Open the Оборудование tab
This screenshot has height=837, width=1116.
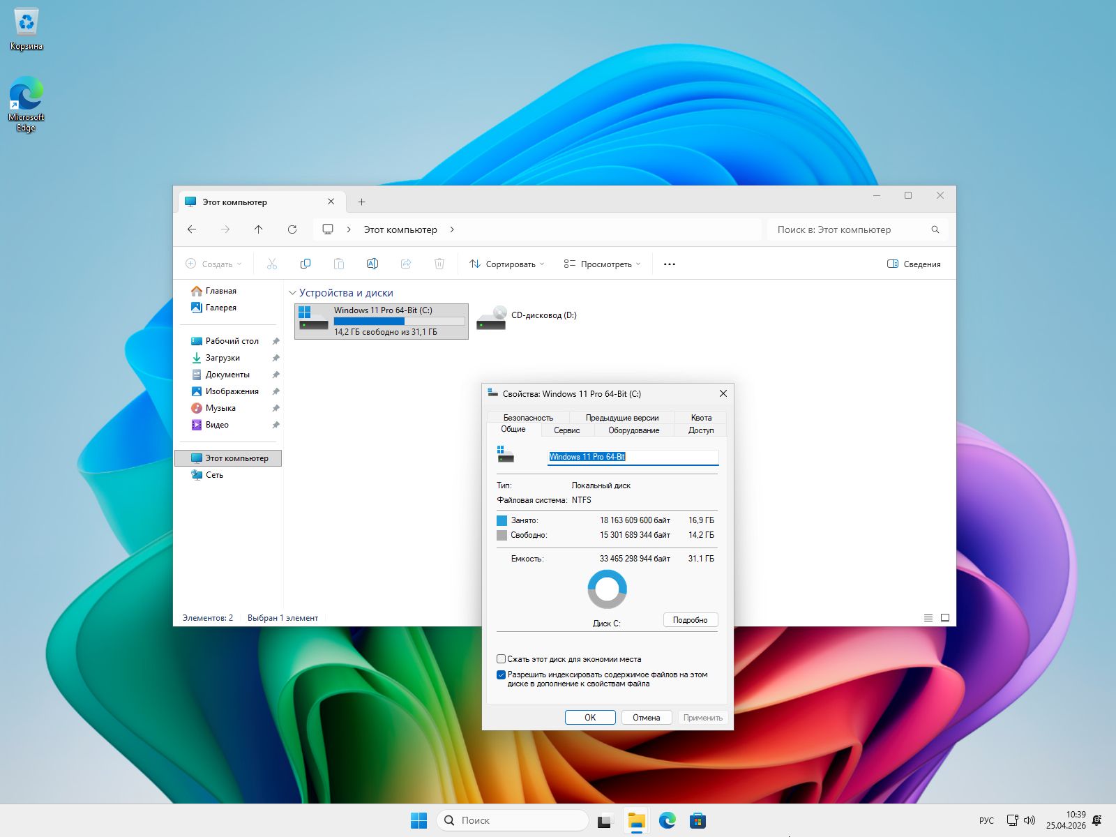633,430
